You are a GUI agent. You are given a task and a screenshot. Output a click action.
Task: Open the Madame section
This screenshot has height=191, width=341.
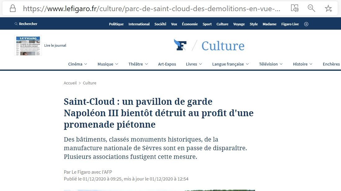click(x=269, y=24)
